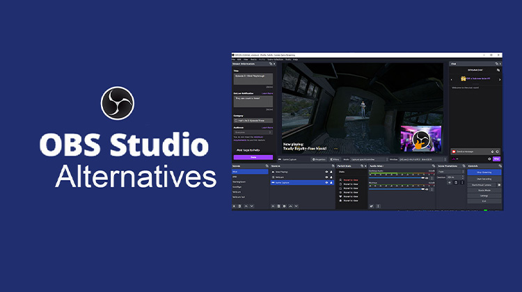Screen dimensions: 522x292
Task: Go to previous chat banner arrow
Action: click(x=452, y=79)
